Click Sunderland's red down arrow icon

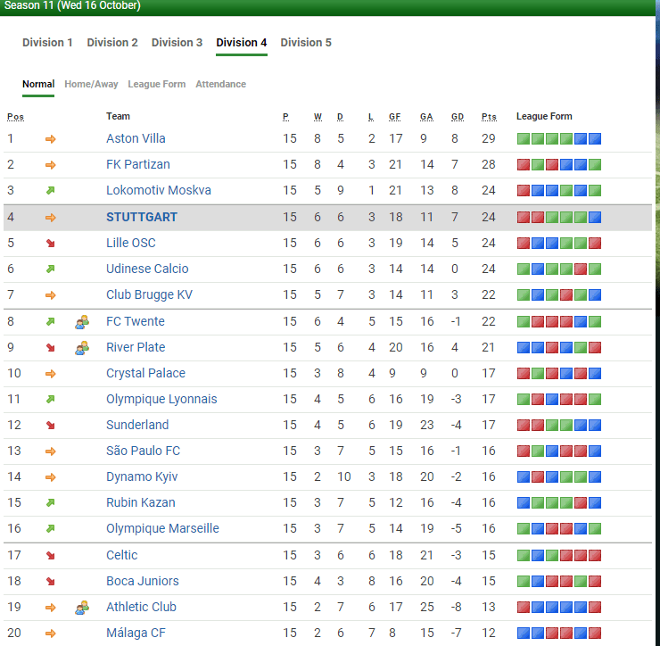[x=50, y=426]
